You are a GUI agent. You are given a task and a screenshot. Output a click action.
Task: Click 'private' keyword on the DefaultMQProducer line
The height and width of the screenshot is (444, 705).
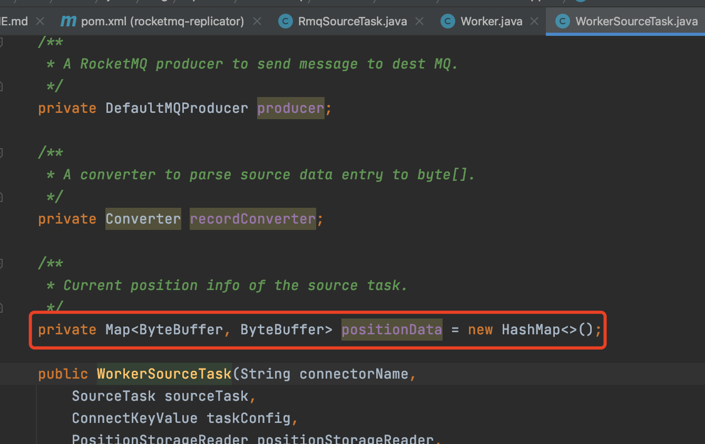click(67, 108)
